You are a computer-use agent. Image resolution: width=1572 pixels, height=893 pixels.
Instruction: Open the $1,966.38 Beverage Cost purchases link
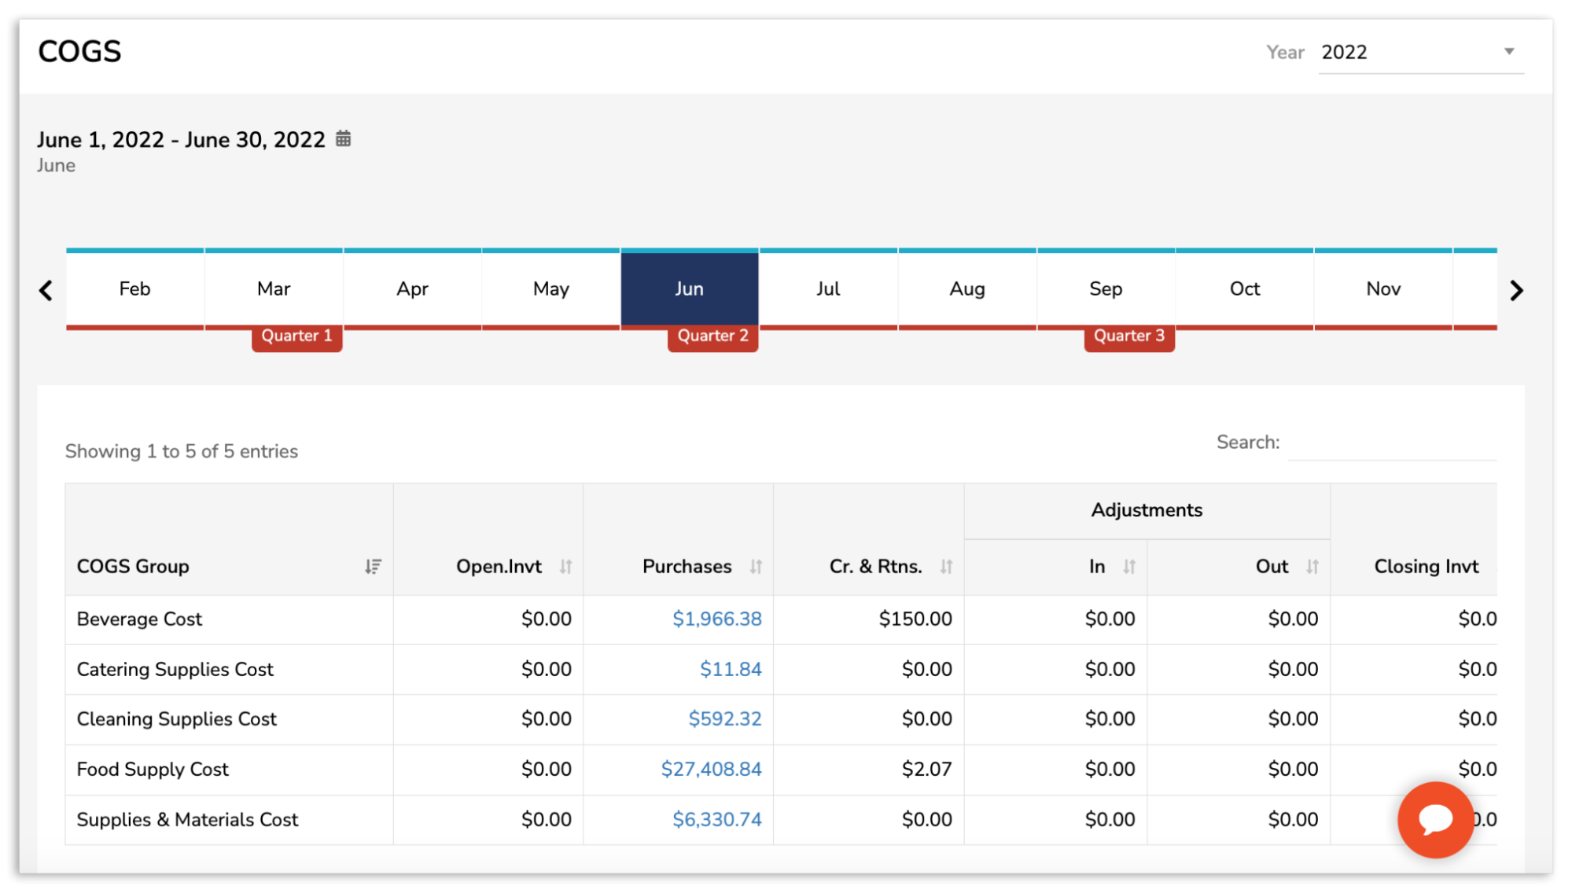click(x=716, y=619)
